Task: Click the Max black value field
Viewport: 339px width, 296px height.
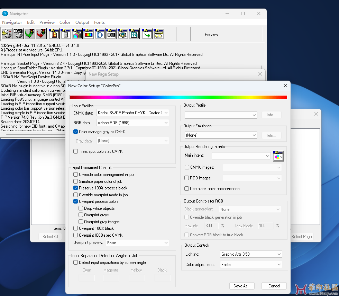Action: coord(266,226)
